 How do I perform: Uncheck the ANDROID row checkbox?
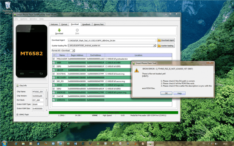click(54, 92)
